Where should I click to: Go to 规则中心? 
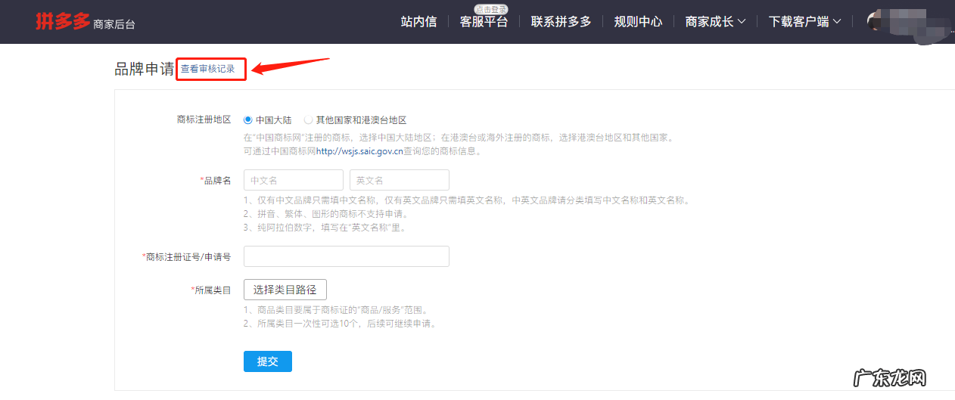click(x=638, y=22)
